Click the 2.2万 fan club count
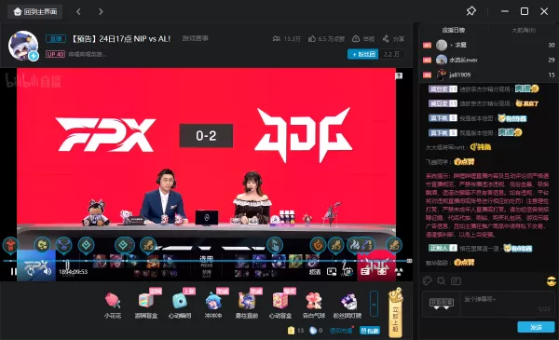Viewport: 559px width, 340px height. (391, 54)
